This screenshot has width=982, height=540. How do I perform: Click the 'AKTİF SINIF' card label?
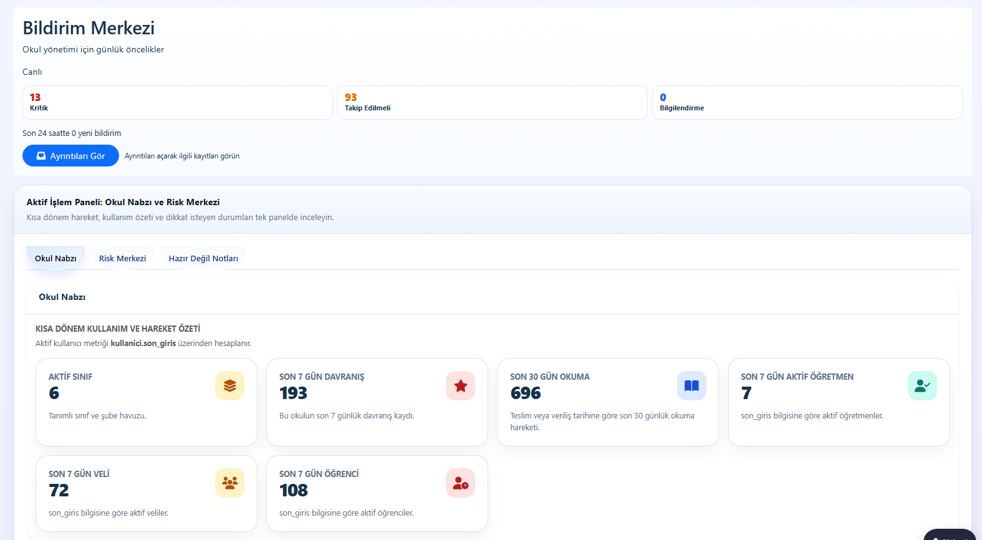point(70,377)
